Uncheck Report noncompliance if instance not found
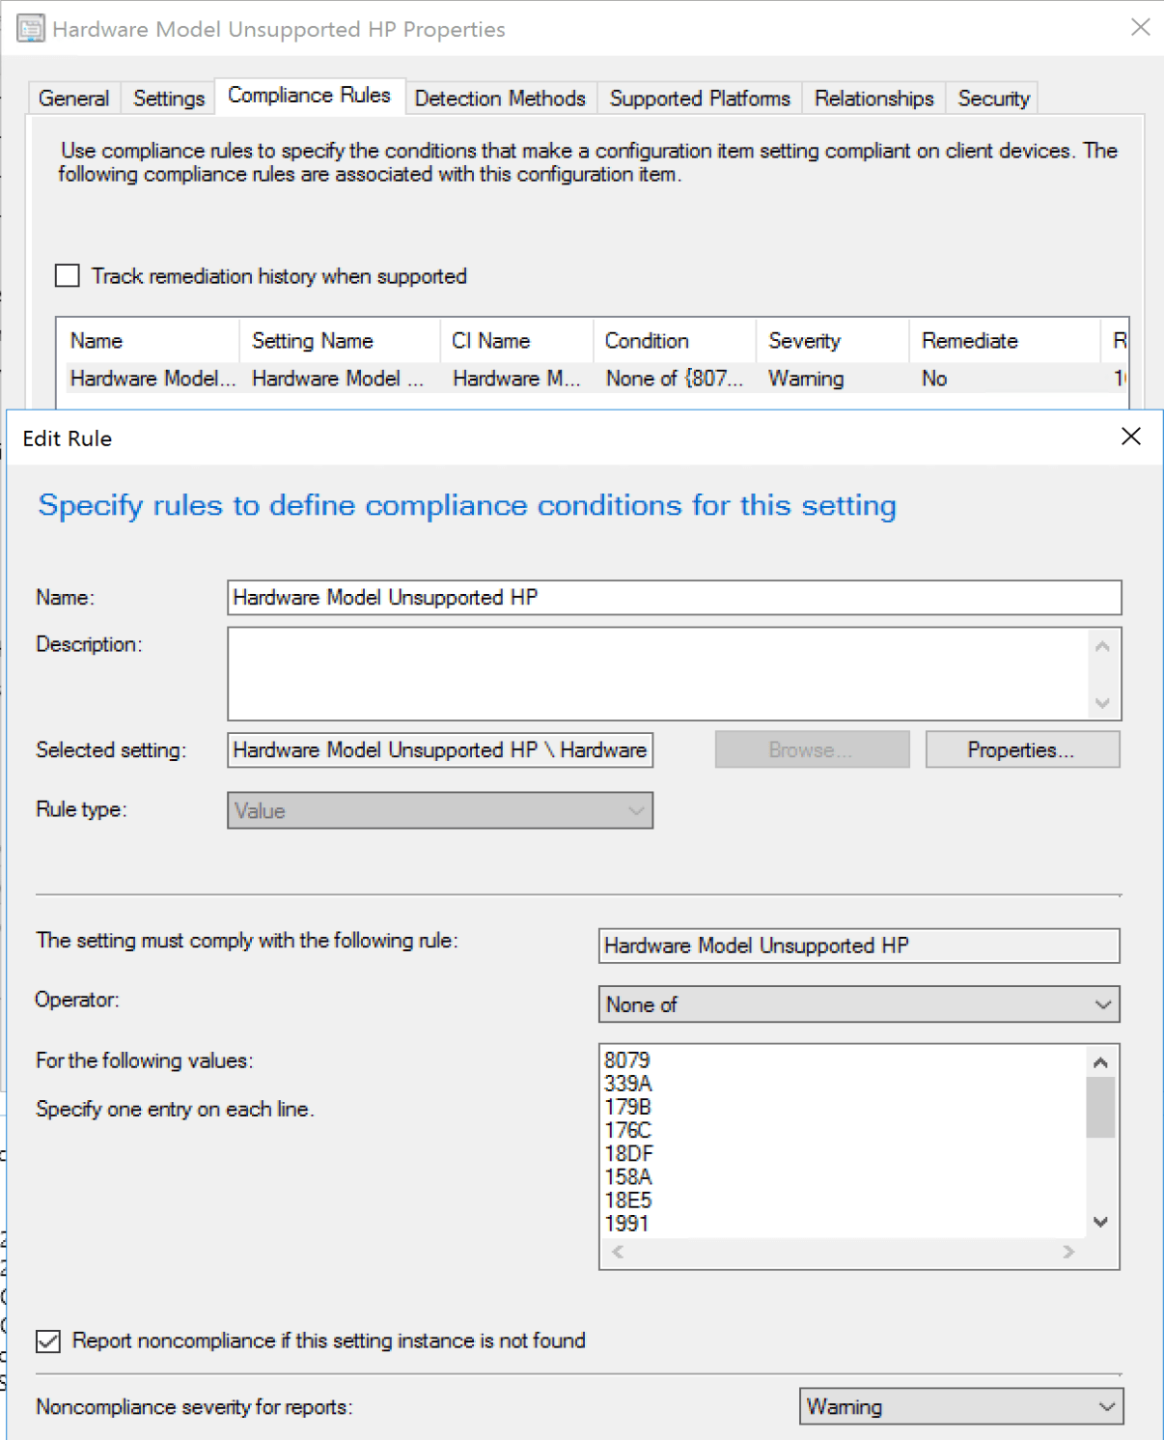This screenshot has width=1164, height=1440. [x=48, y=1341]
